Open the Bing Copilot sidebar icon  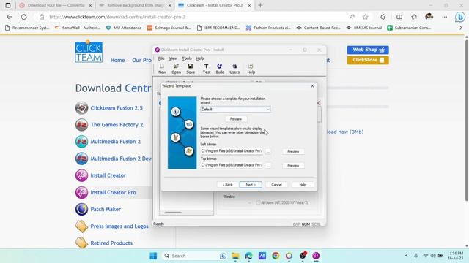[x=459, y=17]
